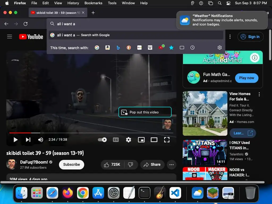Click horizontal scrollbar below the page
This screenshot has width=272, height=204.
point(133,182)
